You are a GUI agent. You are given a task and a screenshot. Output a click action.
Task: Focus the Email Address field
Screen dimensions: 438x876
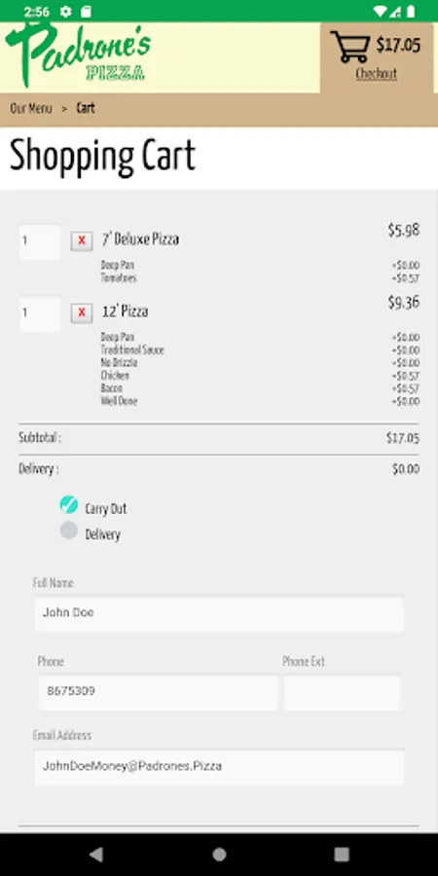(219, 767)
